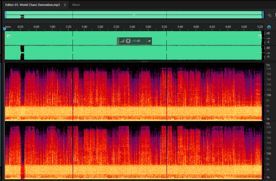Click the 1k frequency label of the upper spectrogram
The height and width of the screenshot is (181, 276).
point(268,119)
